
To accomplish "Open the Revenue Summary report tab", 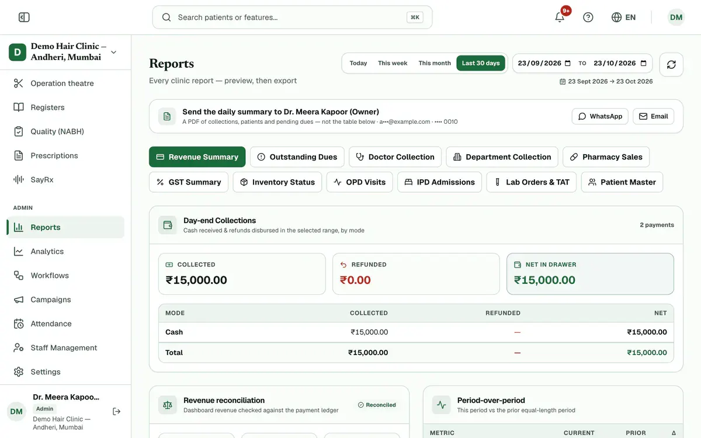I will coord(197,157).
